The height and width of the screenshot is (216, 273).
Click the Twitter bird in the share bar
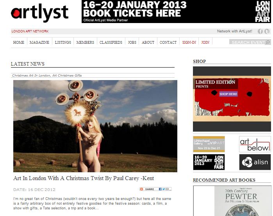[x=164, y=189]
